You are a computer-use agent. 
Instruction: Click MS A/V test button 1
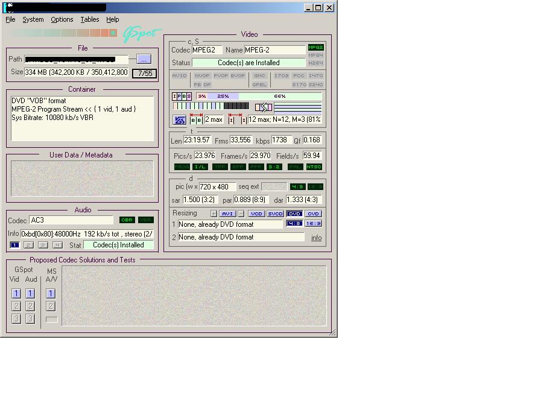(x=51, y=294)
